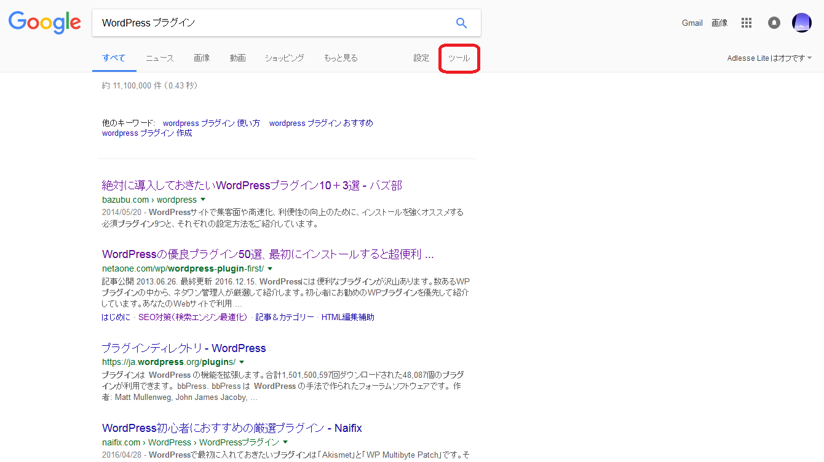
Task: Click the naifix.com › WordPress breadcrumb text
Action: tap(191, 442)
